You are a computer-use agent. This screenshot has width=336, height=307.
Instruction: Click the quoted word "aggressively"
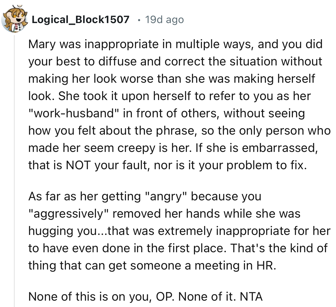tap(68, 214)
